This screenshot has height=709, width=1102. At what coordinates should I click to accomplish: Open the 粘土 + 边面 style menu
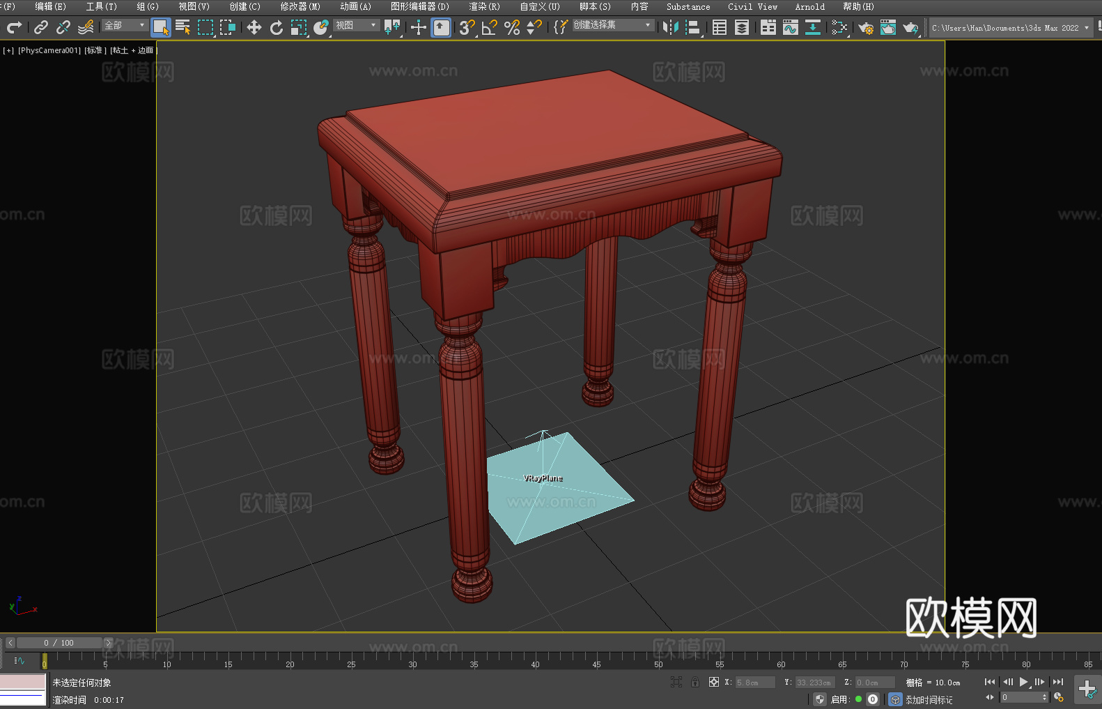[x=132, y=50]
